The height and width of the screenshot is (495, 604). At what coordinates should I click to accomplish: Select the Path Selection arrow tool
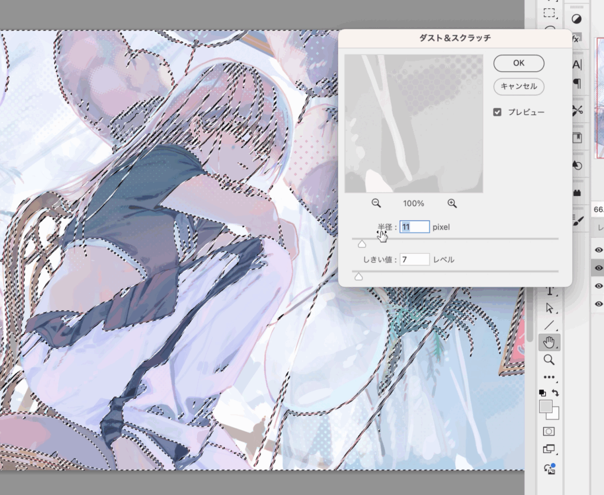coord(549,308)
